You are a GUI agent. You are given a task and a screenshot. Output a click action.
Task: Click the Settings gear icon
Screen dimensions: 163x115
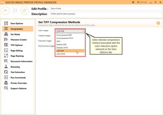pyautogui.click(x=138, y=2)
